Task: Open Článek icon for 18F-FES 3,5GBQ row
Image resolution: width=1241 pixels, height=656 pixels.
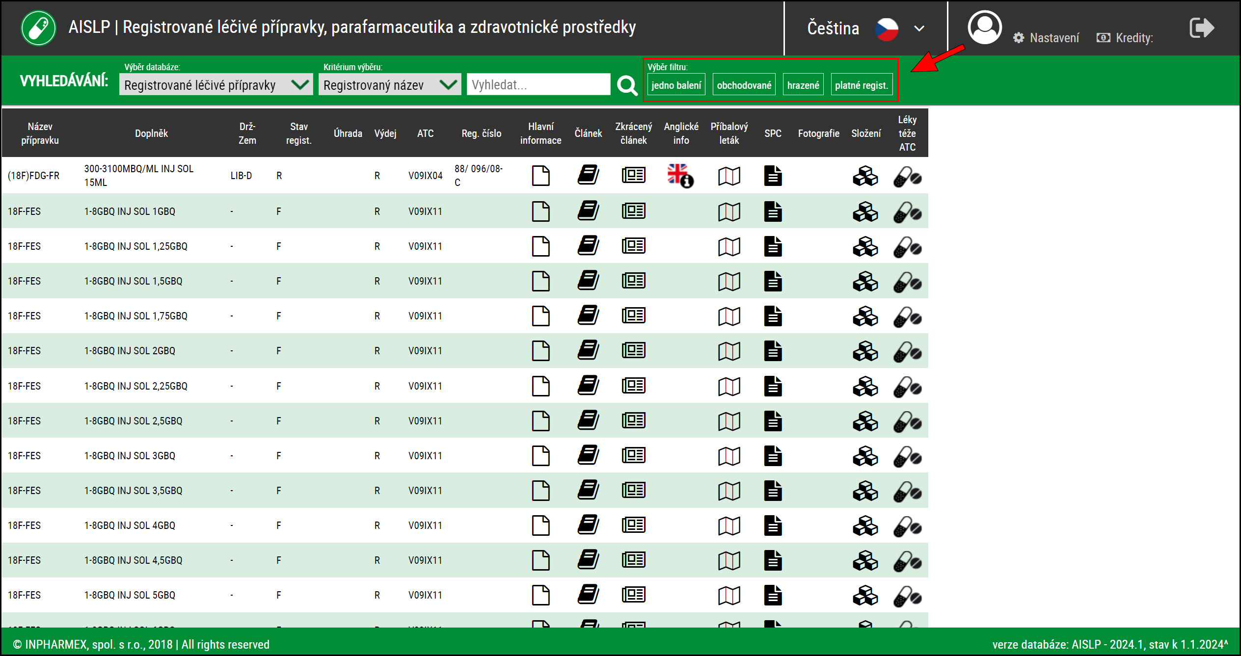Action: click(588, 490)
